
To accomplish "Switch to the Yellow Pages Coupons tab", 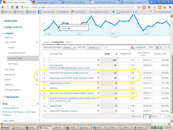I will pyautogui.click(x=134, y=2).
